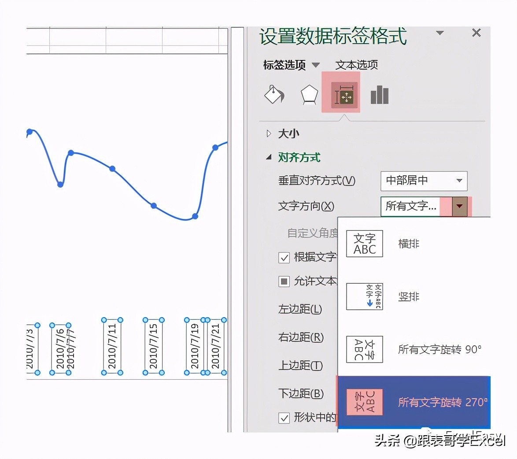517x459 pixels.
Task: Open the Fill & Line paint bucket tab
Action: click(x=274, y=95)
